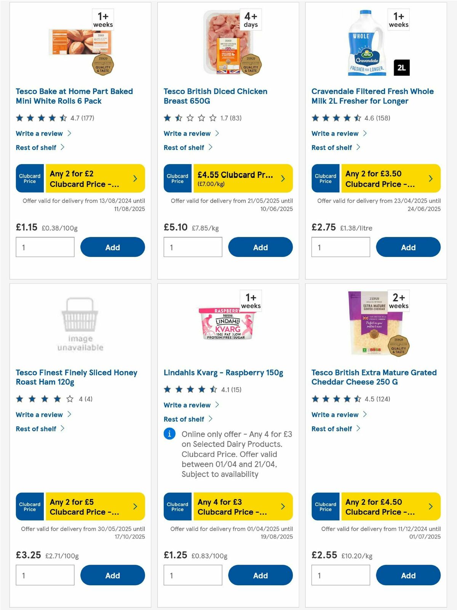Open the Tesco British Diced Chicken Breast product page
Viewport: 457px width, 610px height.
coord(215,96)
